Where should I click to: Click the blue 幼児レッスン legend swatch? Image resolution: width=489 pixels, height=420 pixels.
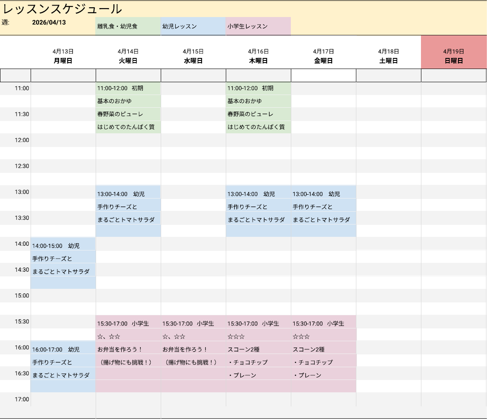click(x=193, y=26)
